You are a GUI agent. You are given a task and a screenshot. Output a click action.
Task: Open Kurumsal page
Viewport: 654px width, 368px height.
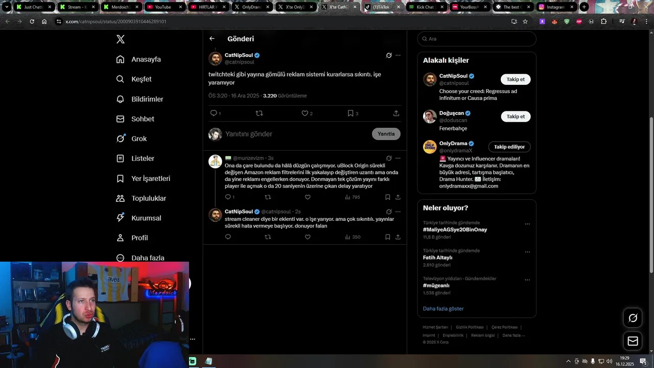138,218
